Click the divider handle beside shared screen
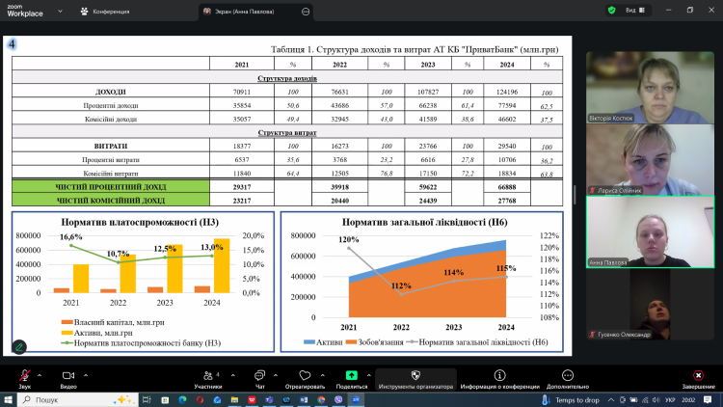Viewport: 723px width, 407px height. [575, 195]
